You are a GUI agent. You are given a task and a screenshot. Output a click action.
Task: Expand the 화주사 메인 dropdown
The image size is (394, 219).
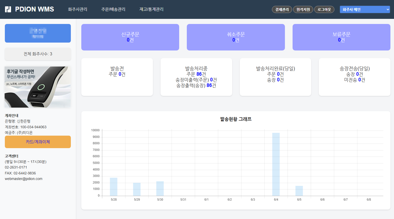click(365, 9)
